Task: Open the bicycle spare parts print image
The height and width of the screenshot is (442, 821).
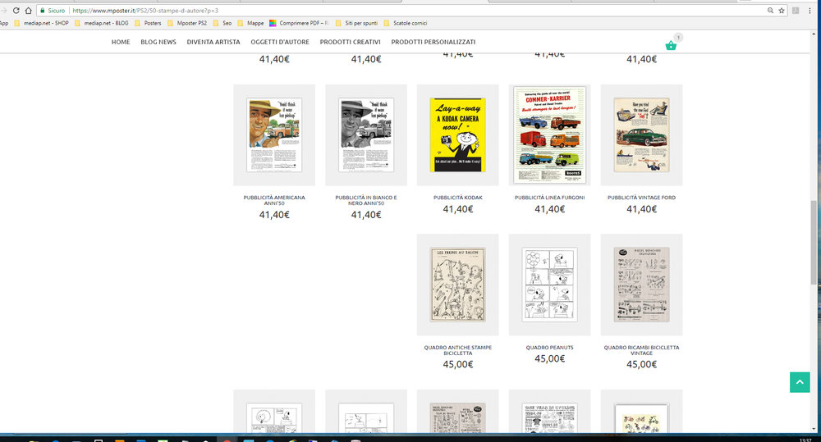Action: [x=641, y=285]
